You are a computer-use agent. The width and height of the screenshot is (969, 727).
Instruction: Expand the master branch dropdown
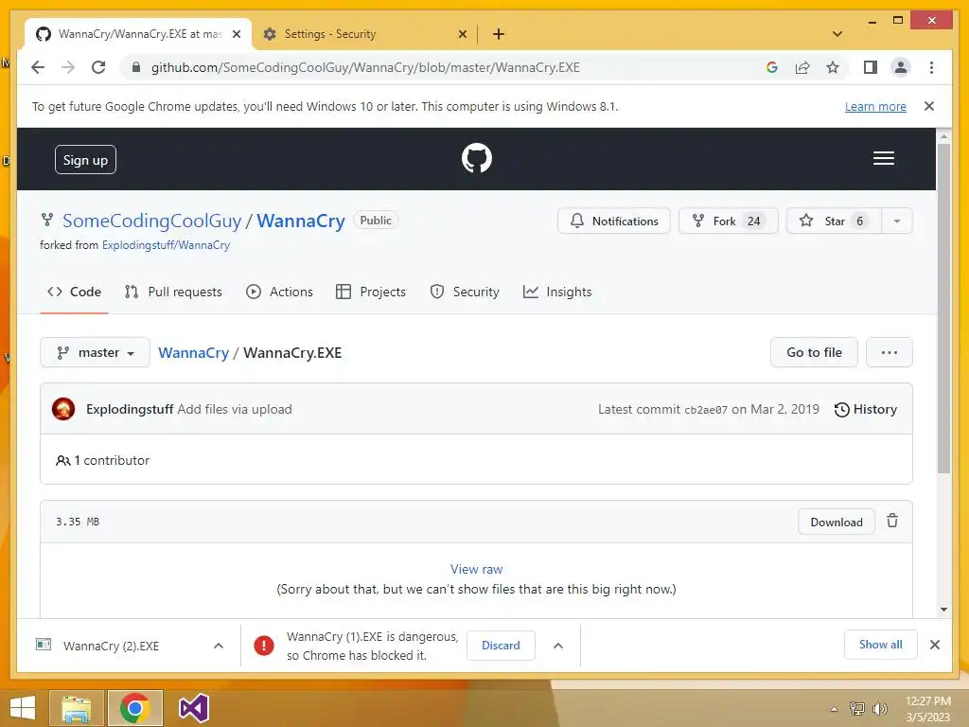[x=96, y=352]
